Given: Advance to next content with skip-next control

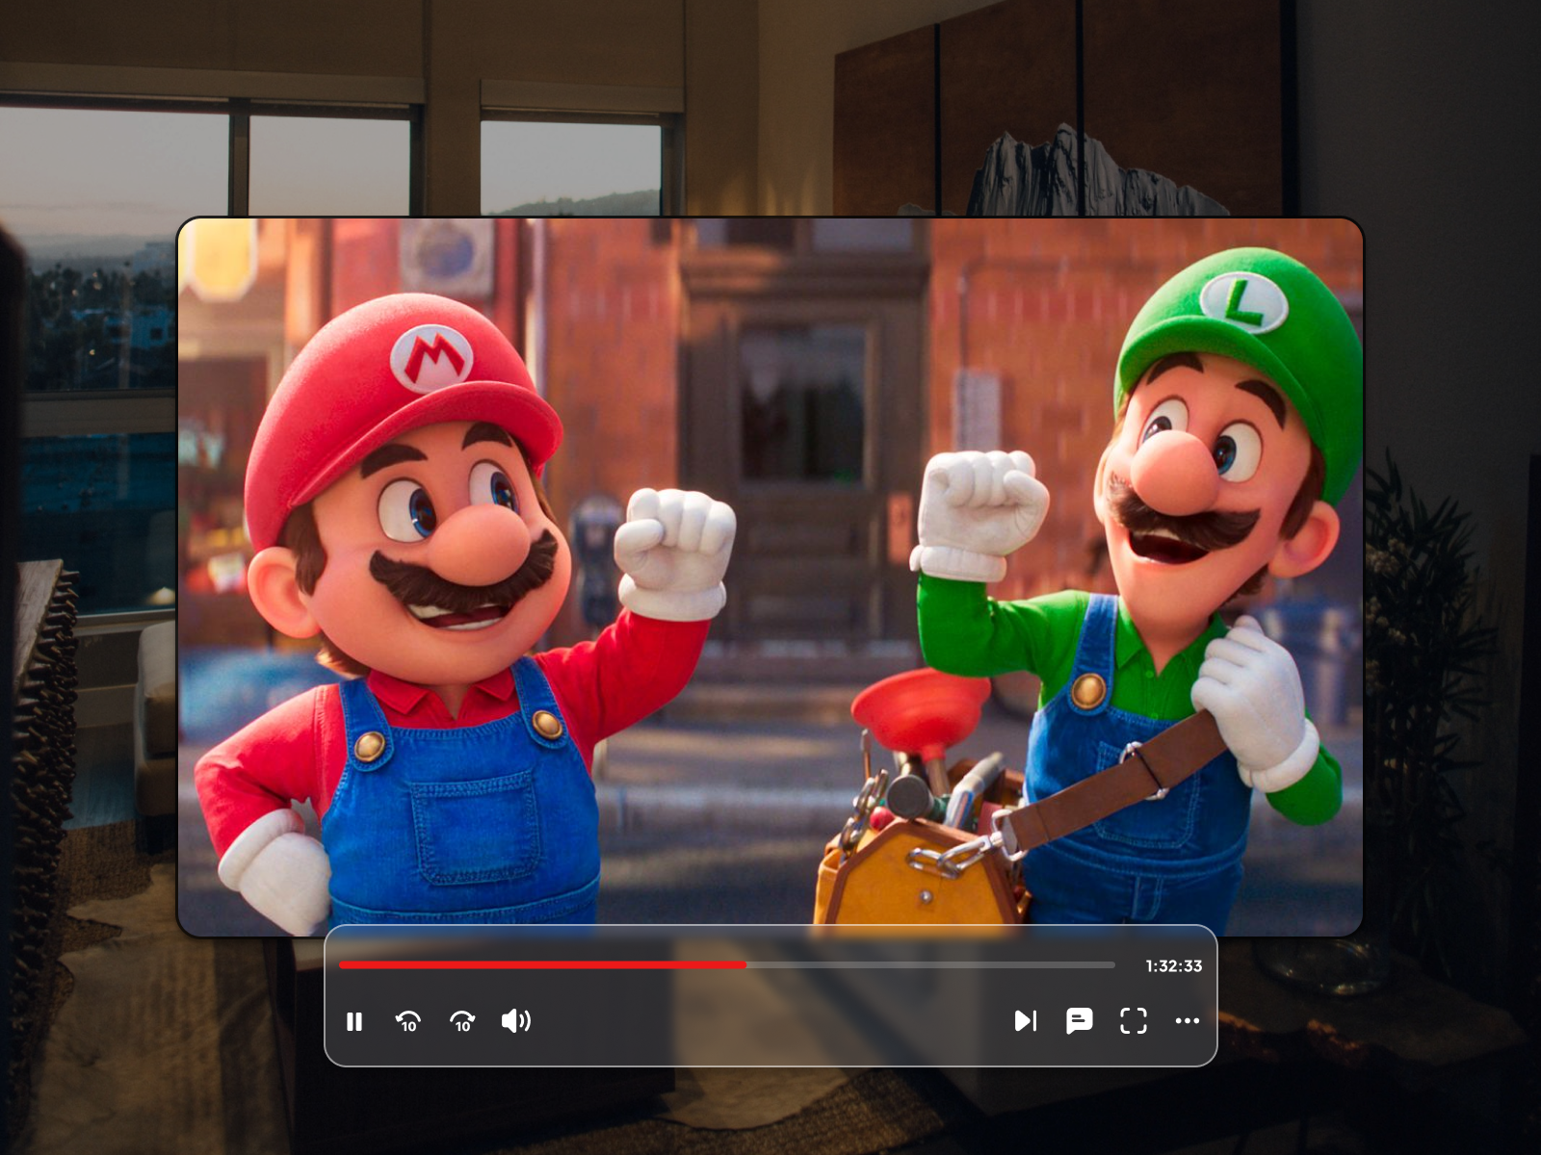Looking at the screenshot, I should point(1026,1022).
